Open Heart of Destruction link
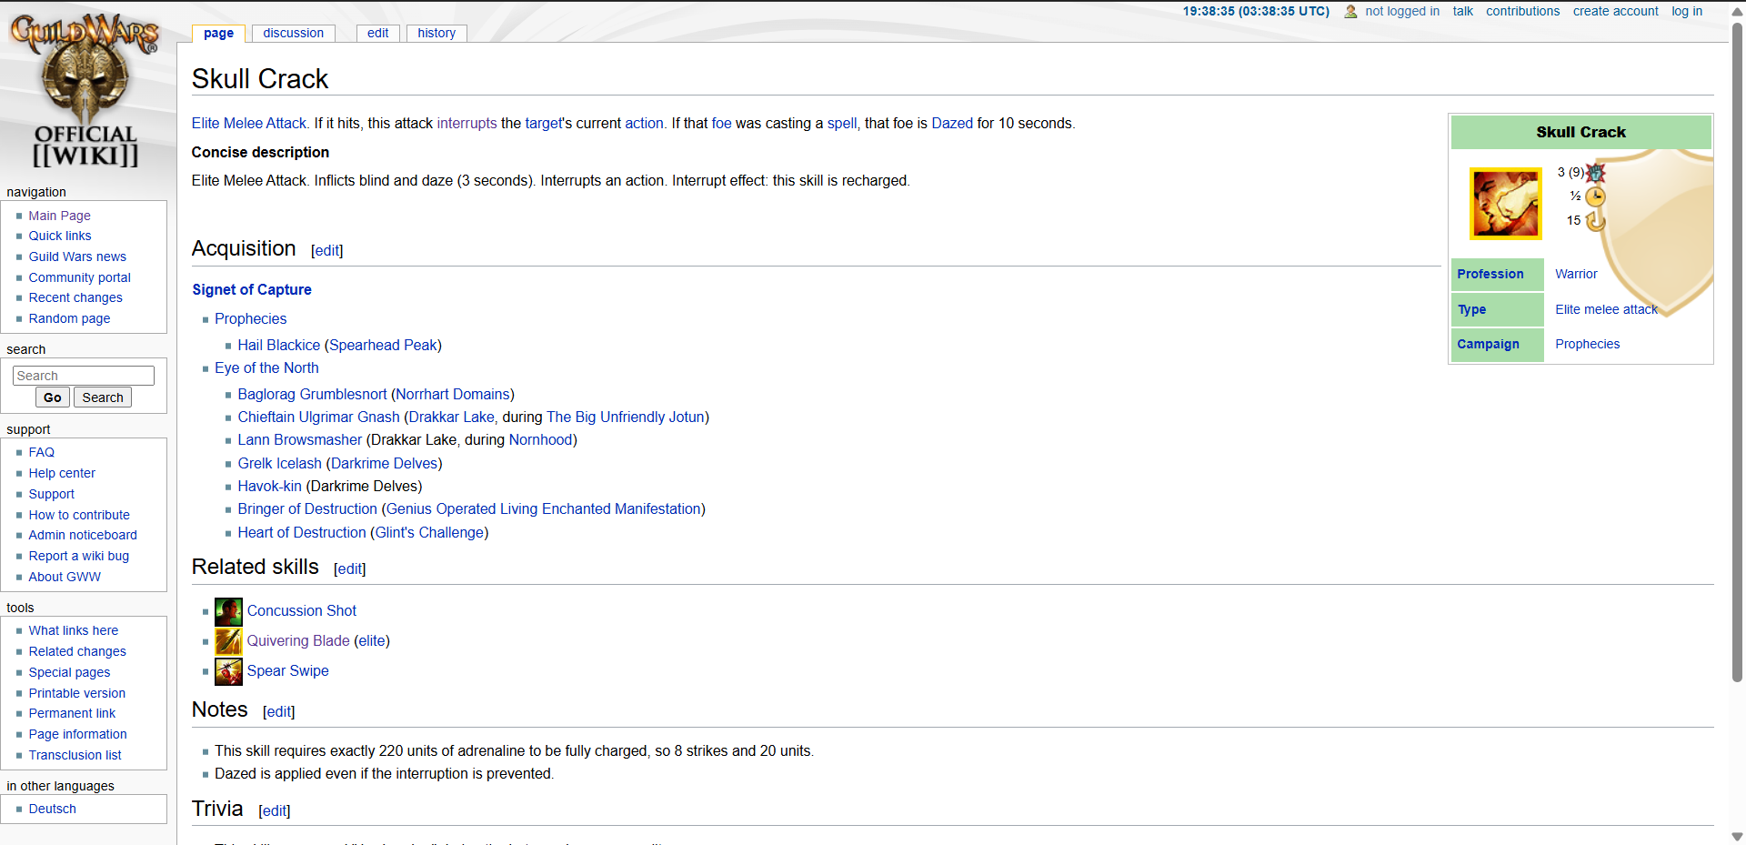The image size is (1746, 845). point(302,532)
